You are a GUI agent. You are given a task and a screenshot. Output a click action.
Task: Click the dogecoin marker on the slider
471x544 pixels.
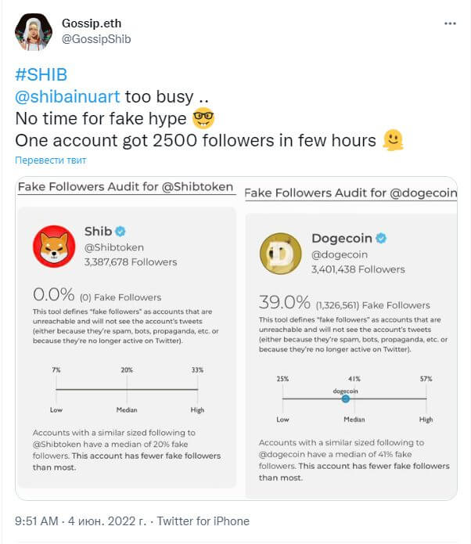click(x=346, y=398)
